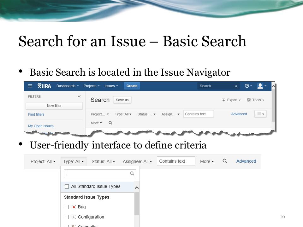303x227 pixels.
Task: Click the Type dropdown filter text field
Action: coord(100,173)
